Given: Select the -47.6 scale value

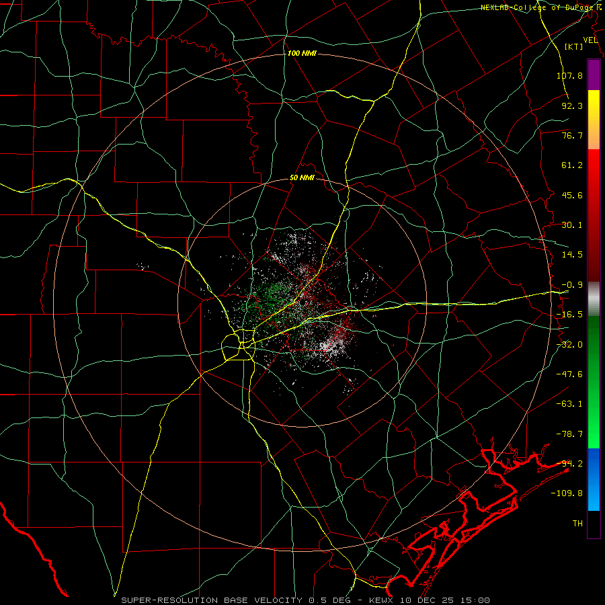Looking at the screenshot, I should click(x=569, y=374).
